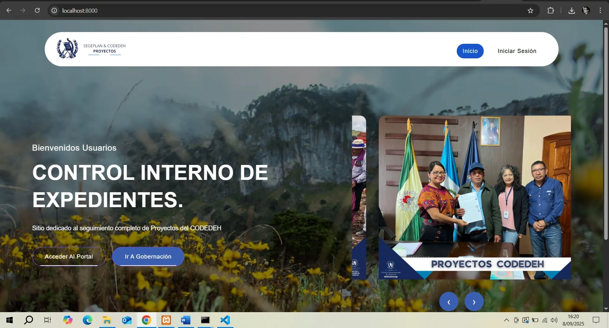
Task: Open the volume icon in the system tray
Action: click(554, 320)
